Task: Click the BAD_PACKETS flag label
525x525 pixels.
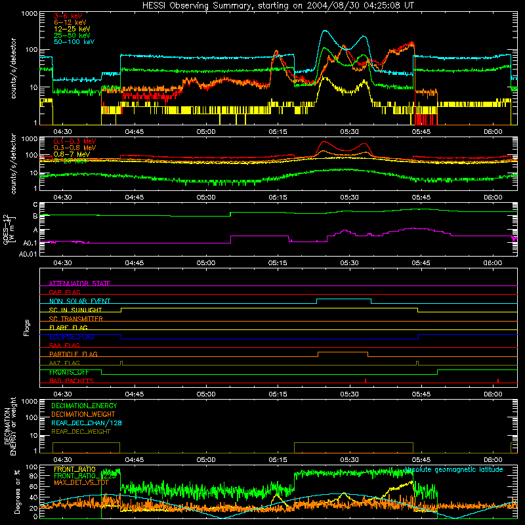Action: point(72,381)
